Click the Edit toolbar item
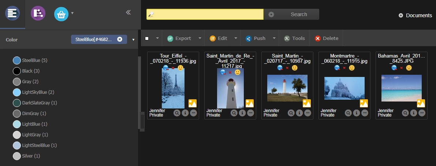 pyautogui.click(x=219, y=38)
